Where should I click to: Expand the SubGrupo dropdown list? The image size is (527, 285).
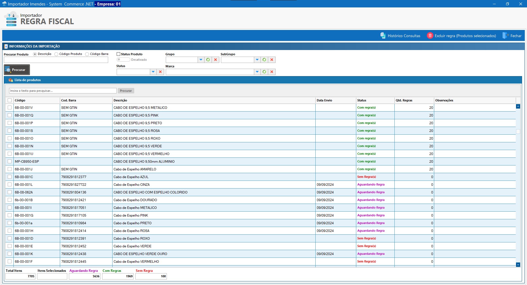point(257,60)
